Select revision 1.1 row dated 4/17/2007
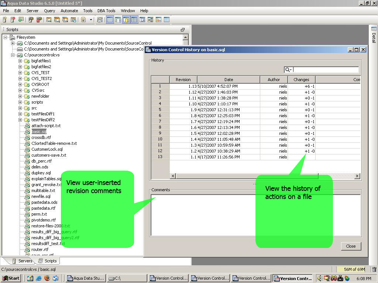Viewport: 378px width, 283px height. [x=255, y=157]
